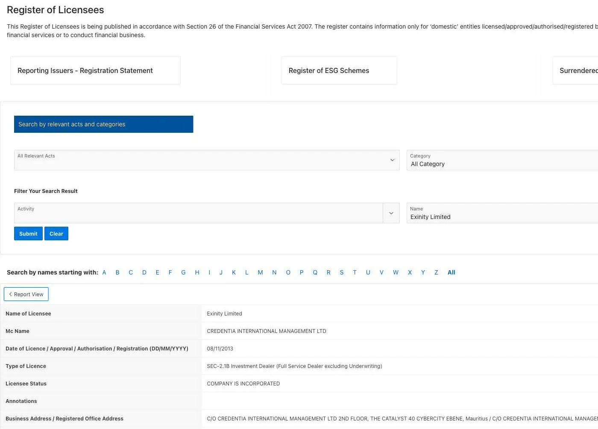Click the Activity filter input field
598x429 pixels.
199,213
